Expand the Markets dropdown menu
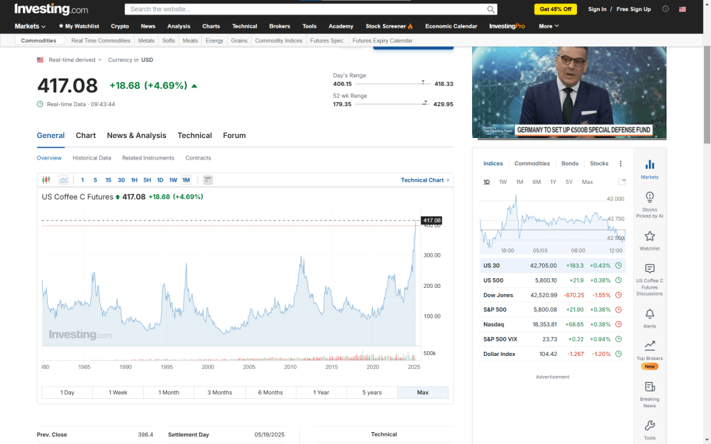This screenshot has height=444, width=711. point(31,26)
